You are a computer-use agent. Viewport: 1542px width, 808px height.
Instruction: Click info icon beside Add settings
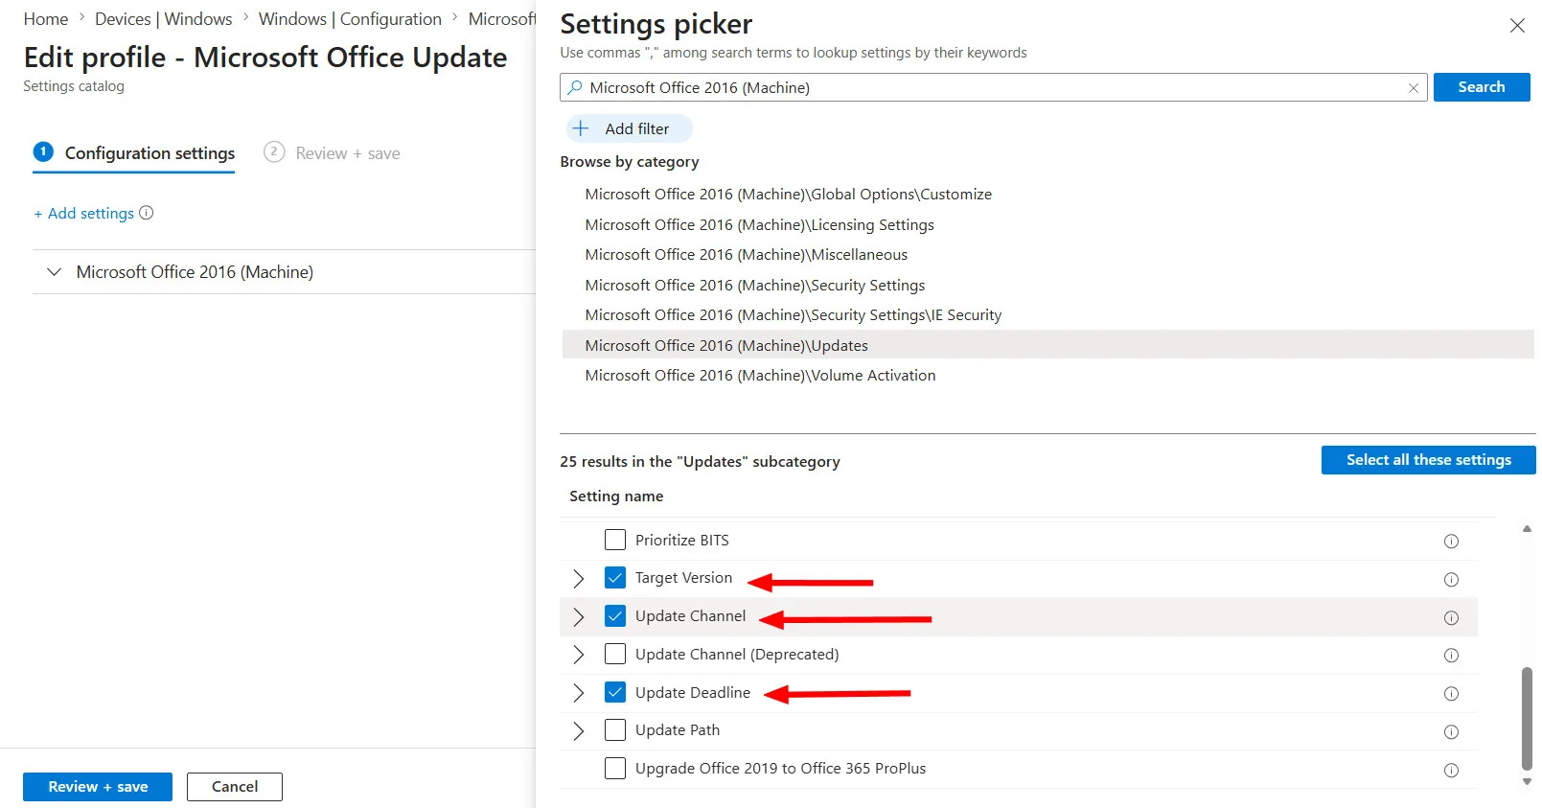click(x=146, y=213)
